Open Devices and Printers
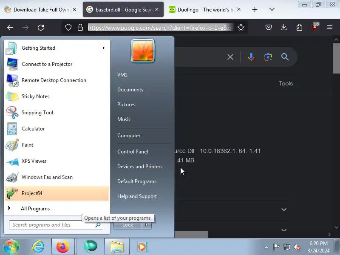The image size is (340, 255). pos(140,167)
